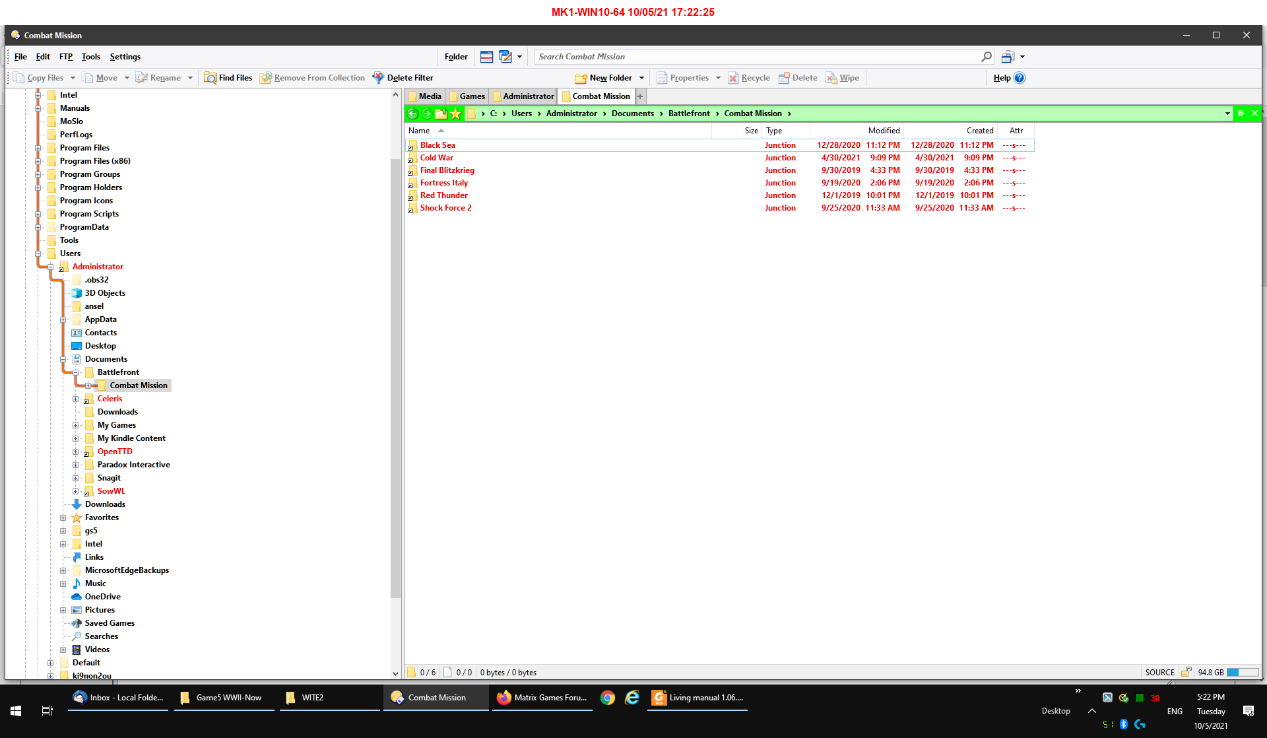Add a new folder tab with plus

pyautogui.click(x=640, y=96)
